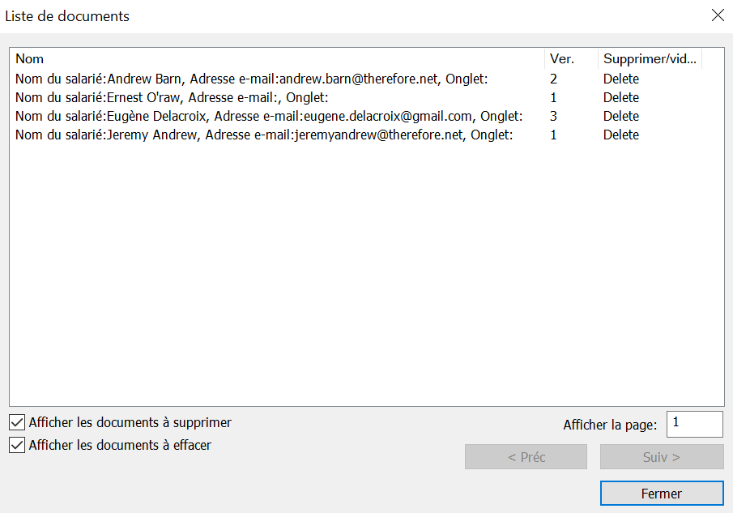Sort by the Nom column header
The image size is (733, 513).
click(x=275, y=59)
